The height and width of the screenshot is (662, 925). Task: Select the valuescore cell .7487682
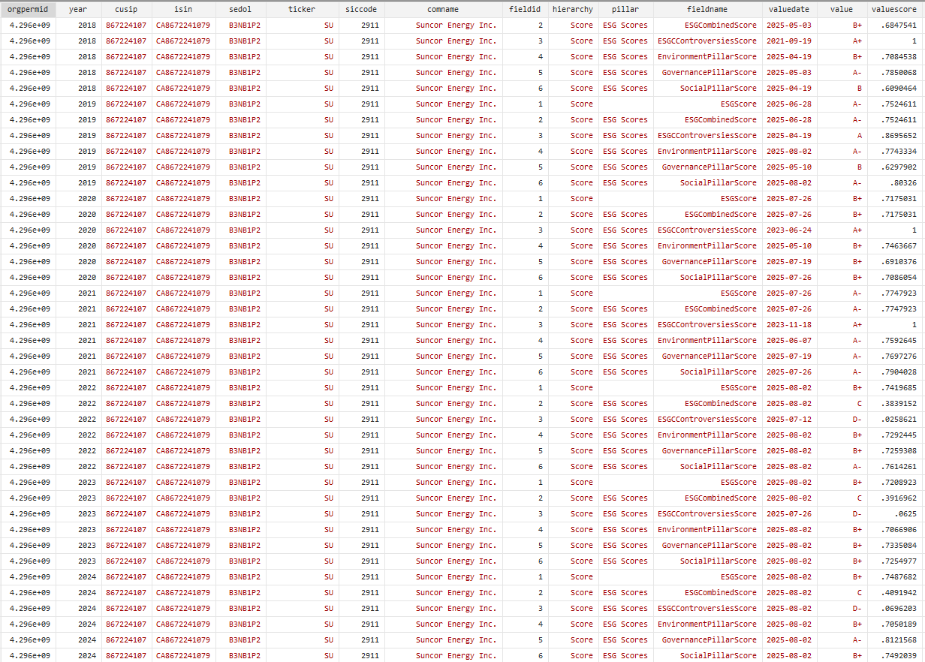[893, 577]
